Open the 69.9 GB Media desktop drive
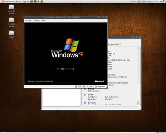The width and height of the screenshot is (166, 133). pos(12,9)
